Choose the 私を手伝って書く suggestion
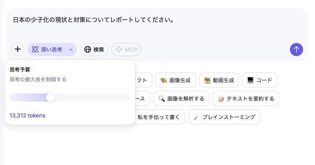The height and width of the screenshot is (165, 315). [x=159, y=117]
